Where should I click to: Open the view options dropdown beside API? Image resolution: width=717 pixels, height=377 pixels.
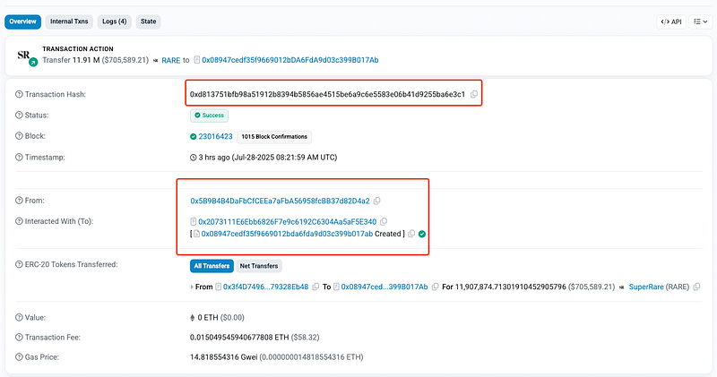[x=701, y=21]
